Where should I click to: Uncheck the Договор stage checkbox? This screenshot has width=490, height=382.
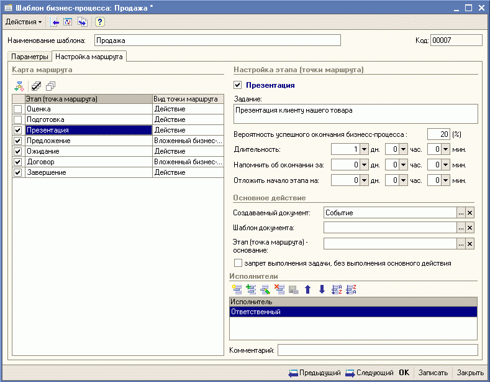(x=18, y=162)
